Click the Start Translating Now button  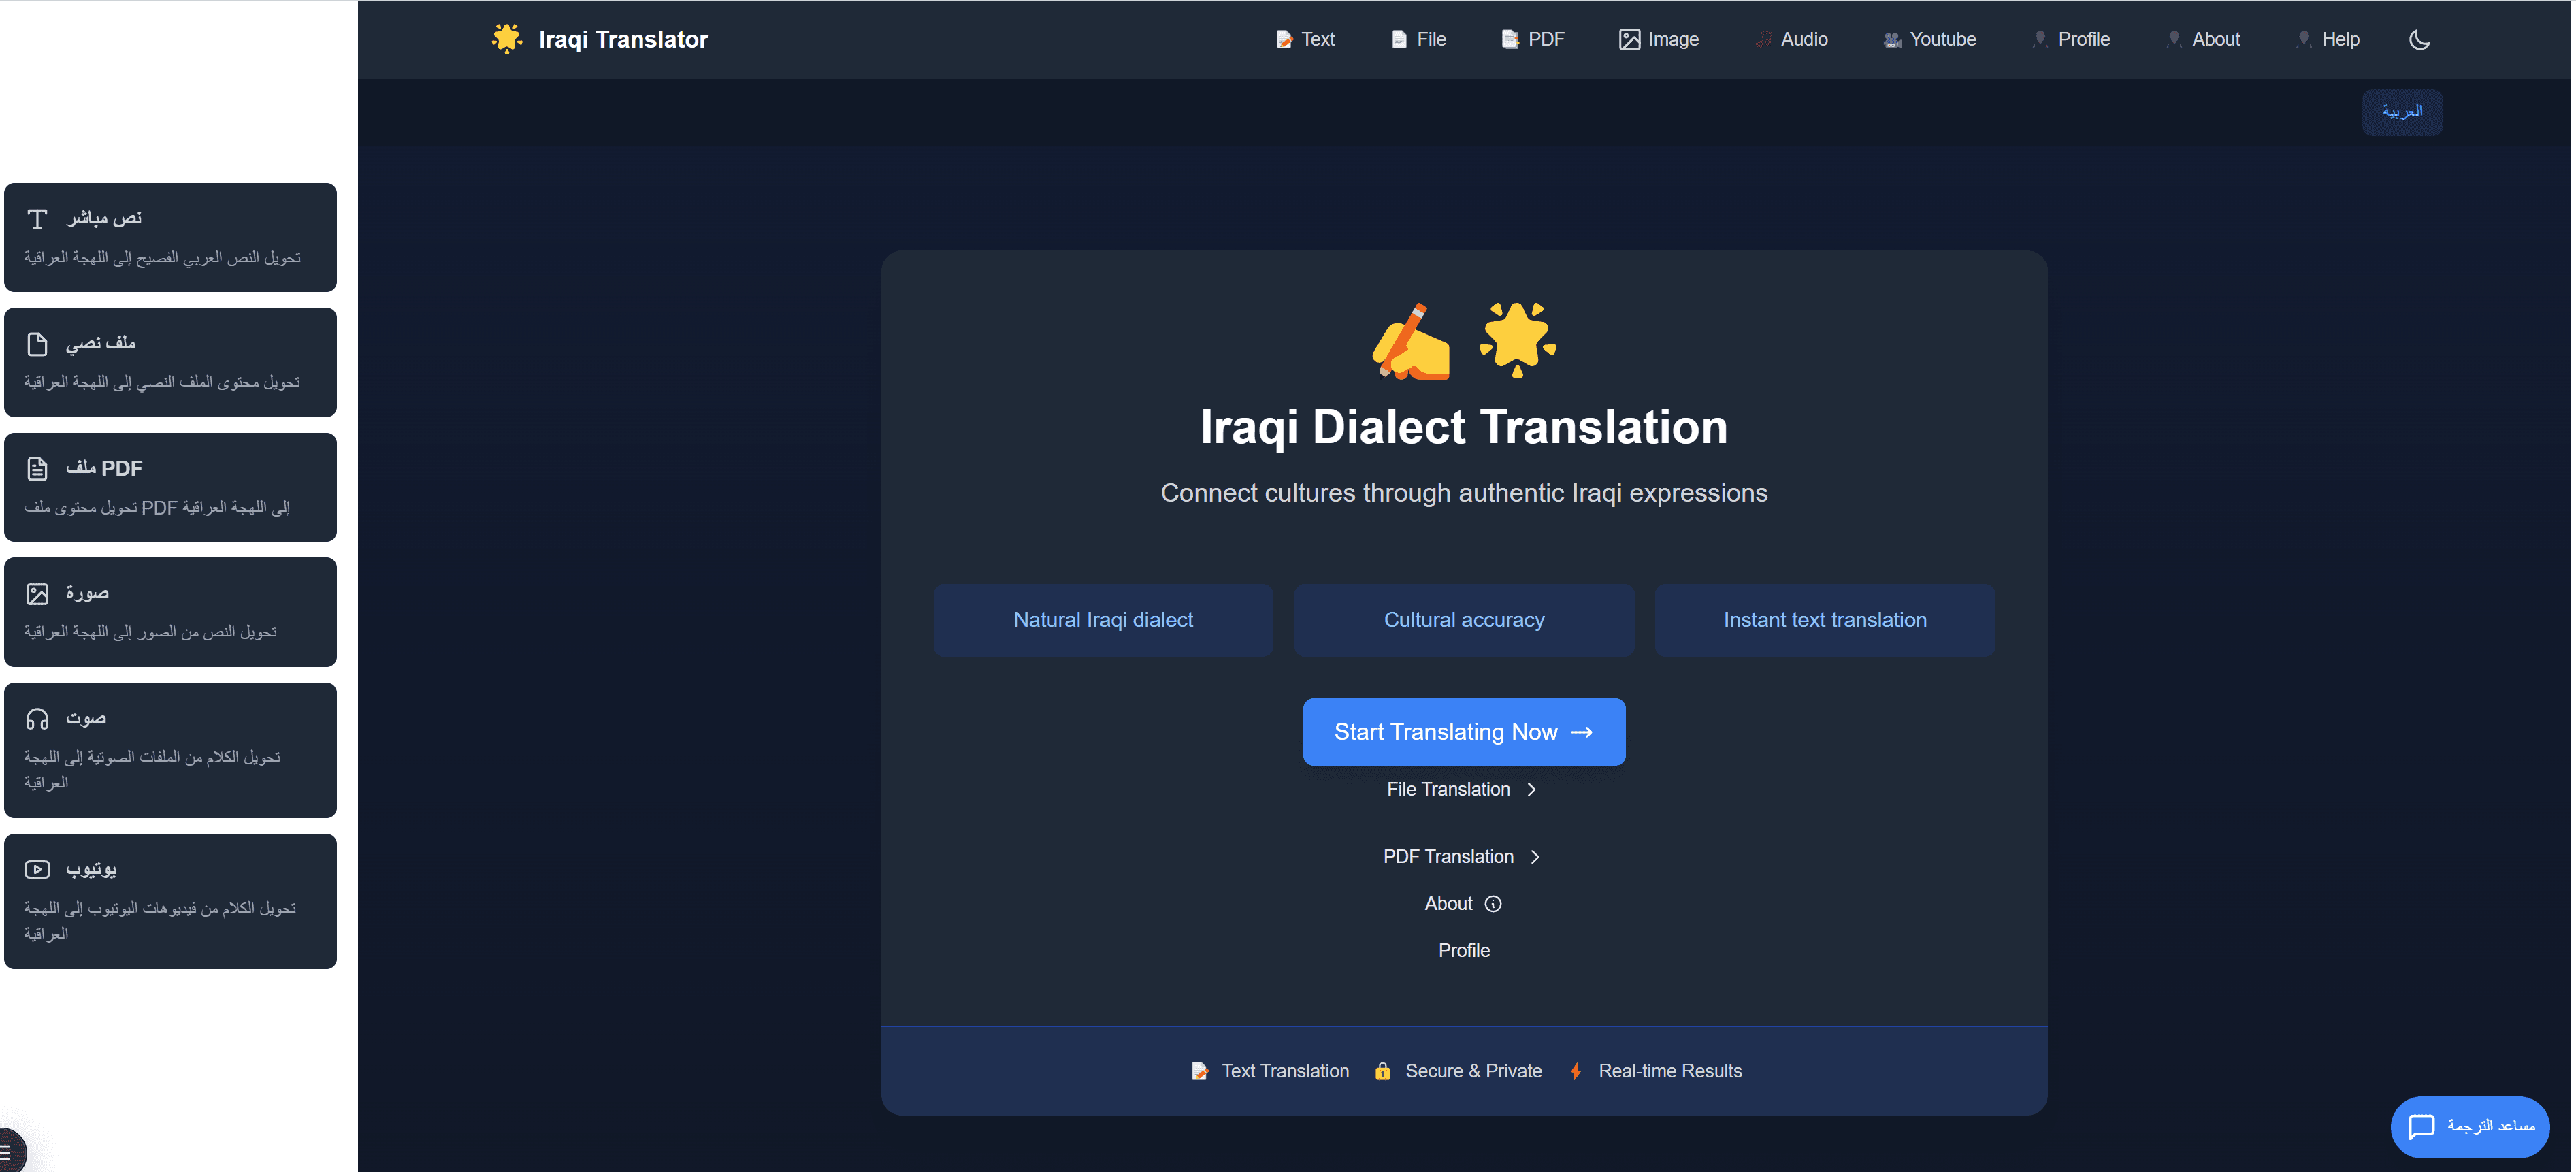pos(1463,731)
